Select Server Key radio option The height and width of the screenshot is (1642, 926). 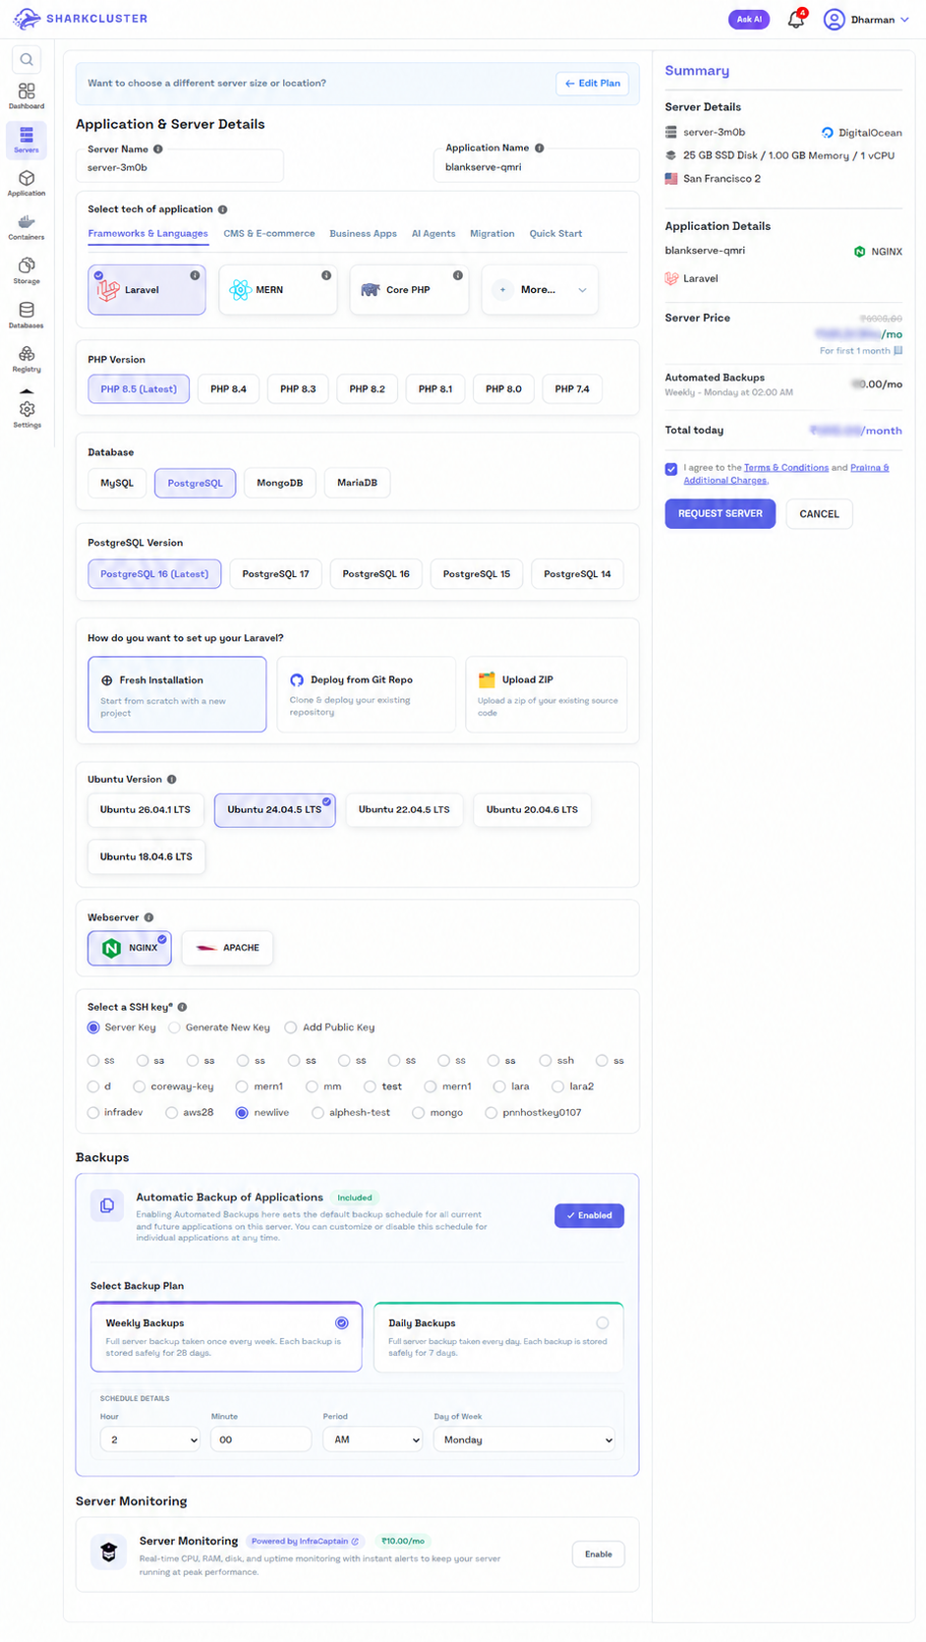click(x=93, y=1027)
